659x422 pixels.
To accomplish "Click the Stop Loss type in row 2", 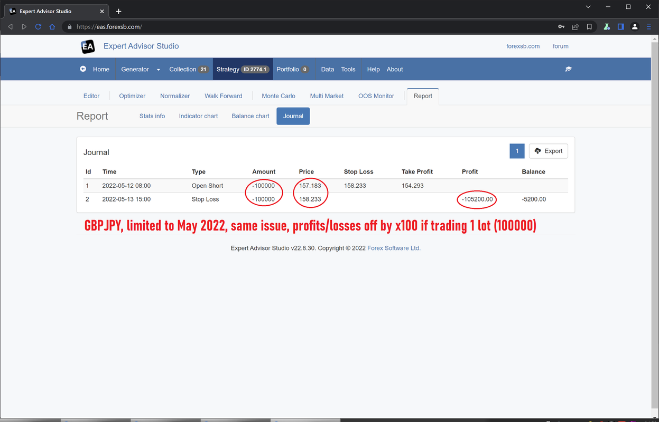I will 205,199.
